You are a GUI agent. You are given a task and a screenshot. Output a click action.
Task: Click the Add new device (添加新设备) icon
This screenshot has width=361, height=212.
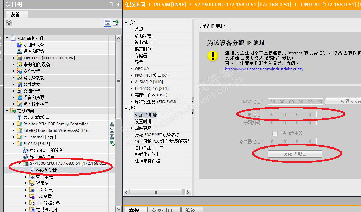coord(19,44)
